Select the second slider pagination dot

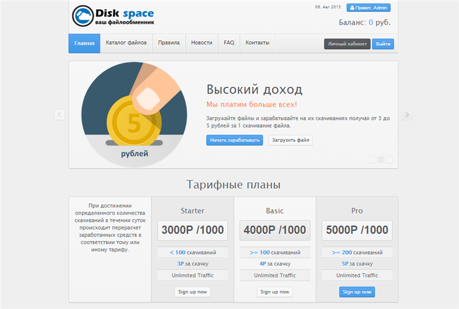(x=381, y=160)
